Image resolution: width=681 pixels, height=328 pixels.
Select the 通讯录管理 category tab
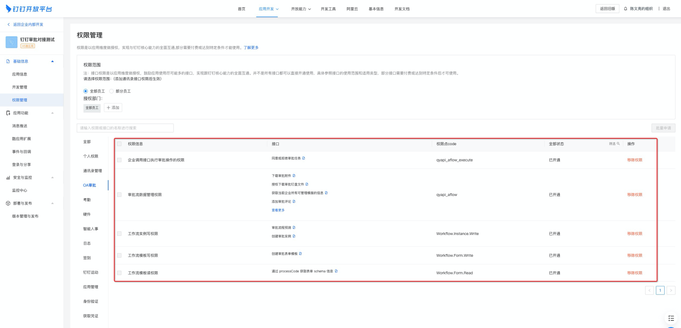[93, 171]
